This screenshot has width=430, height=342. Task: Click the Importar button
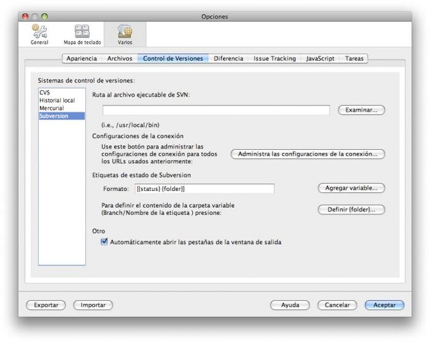(x=93, y=305)
